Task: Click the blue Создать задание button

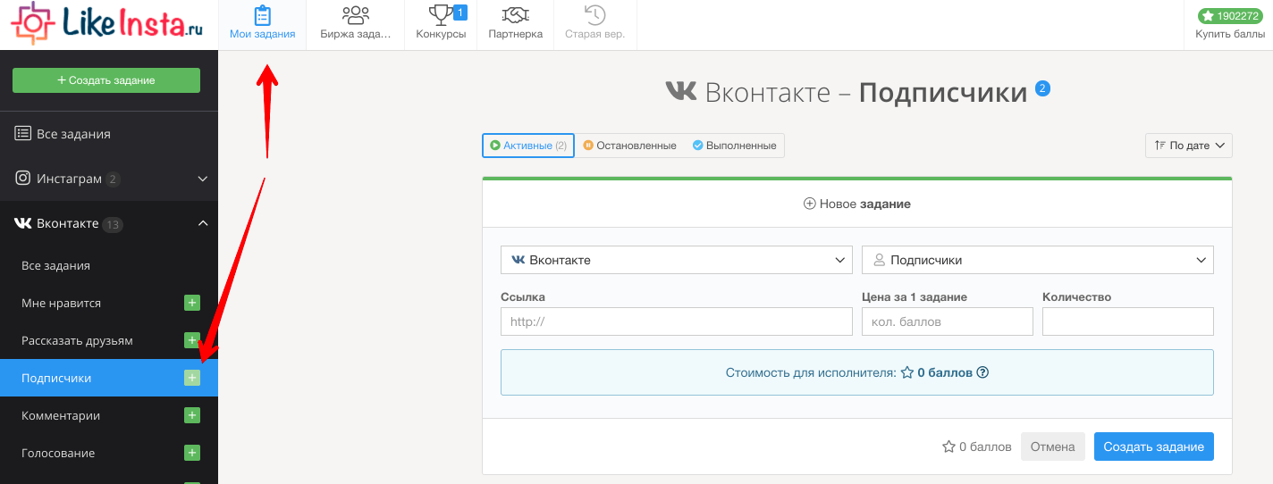Action: coord(1154,446)
